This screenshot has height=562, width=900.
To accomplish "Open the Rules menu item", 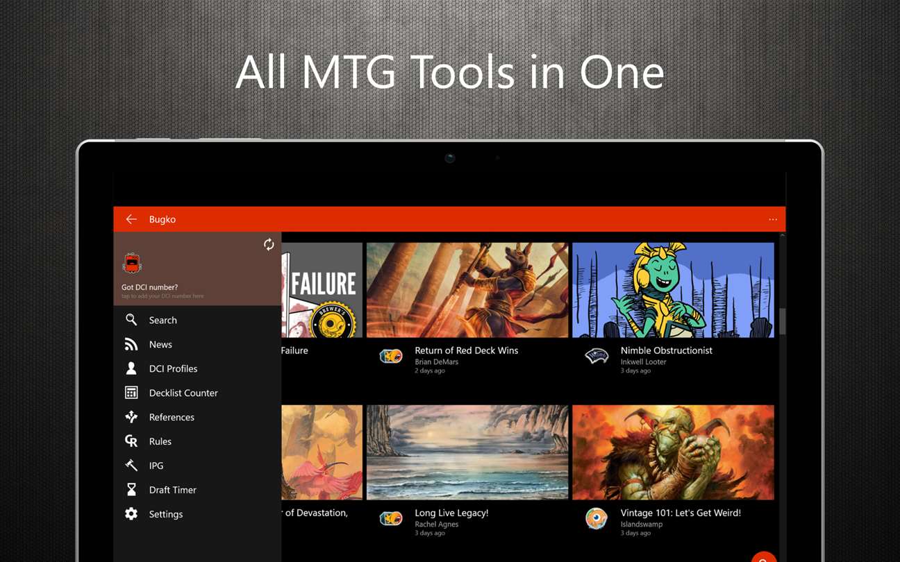I will pyautogui.click(x=197, y=441).
